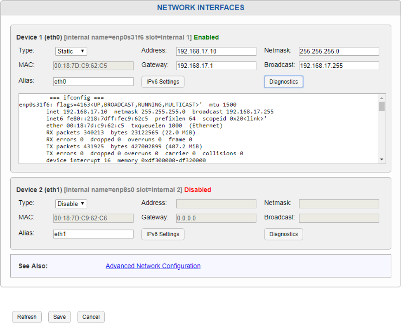Viewport: 401px width, 325px height.
Task: Edit the Netmask field 255.255.255.0
Action: (338, 51)
